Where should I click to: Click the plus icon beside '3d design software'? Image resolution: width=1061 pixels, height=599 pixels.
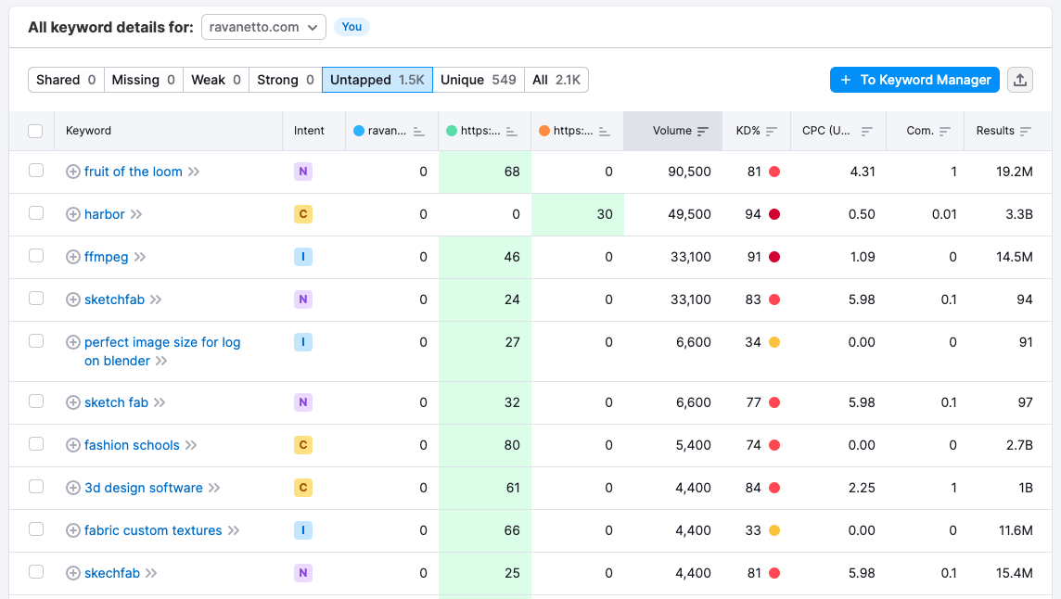point(73,488)
